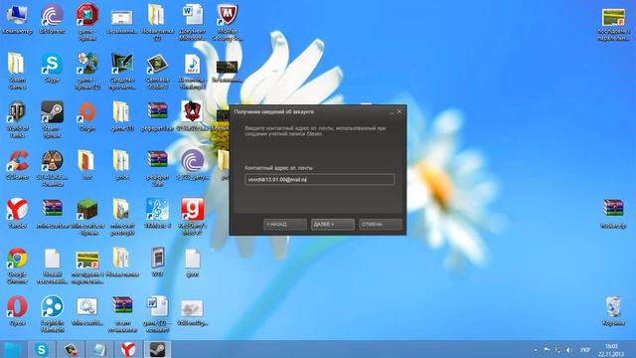The width and height of the screenshot is (636, 358).
Task: Select the Opera desktop shortcut
Action: (x=17, y=311)
